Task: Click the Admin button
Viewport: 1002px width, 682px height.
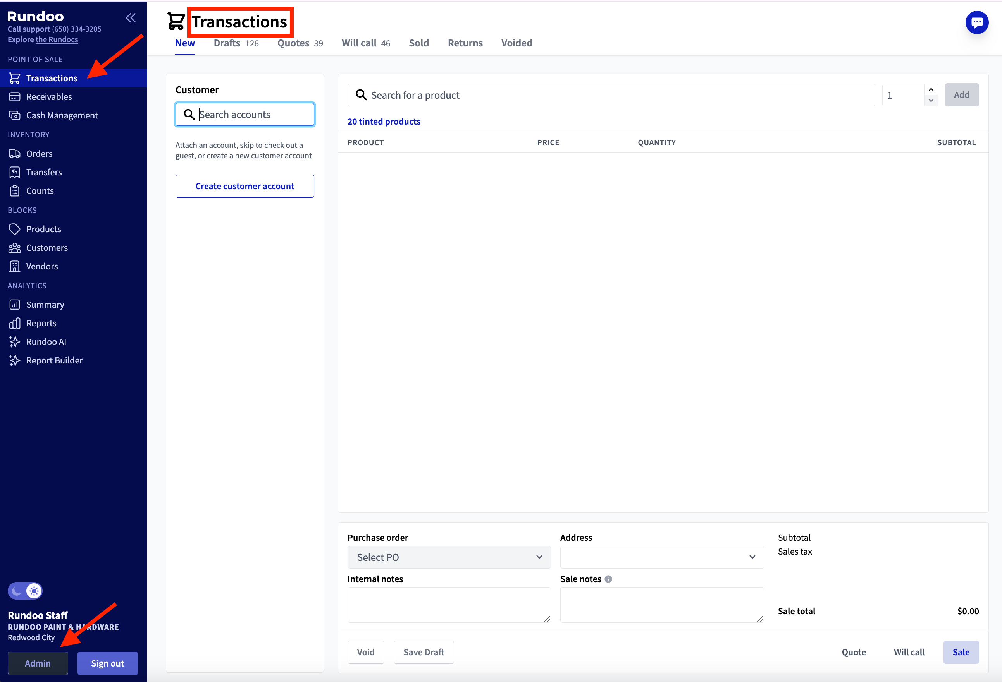Action: [x=38, y=663]
